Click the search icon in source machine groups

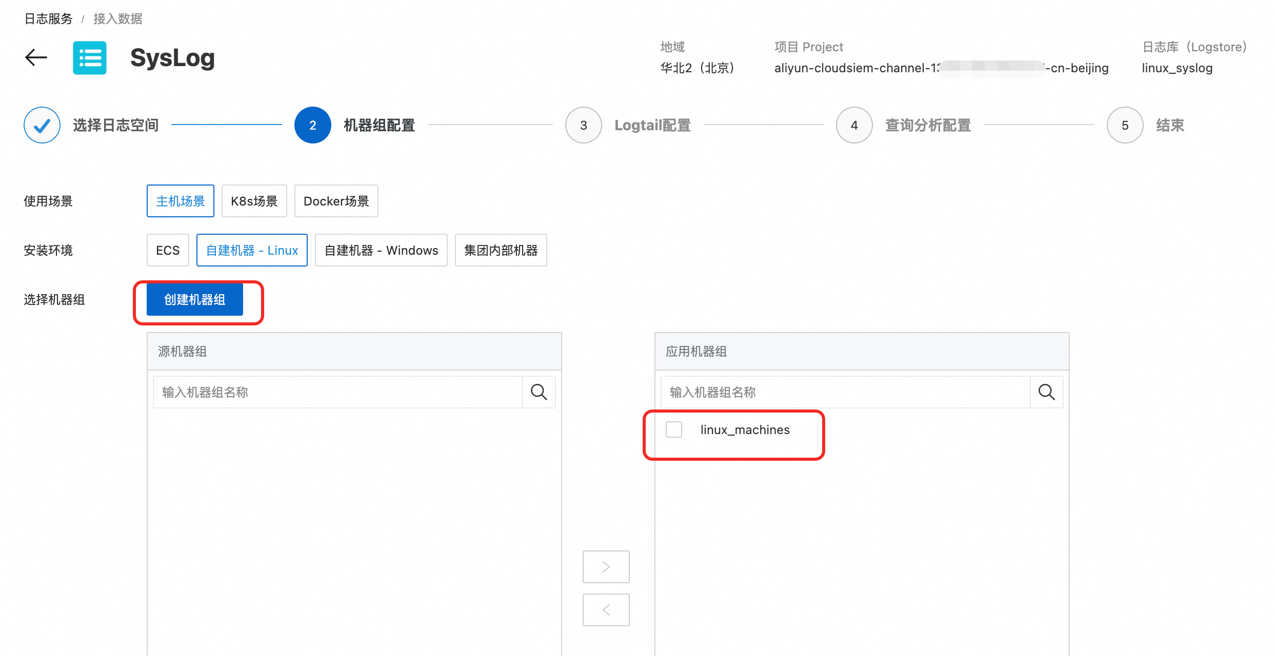539,392
